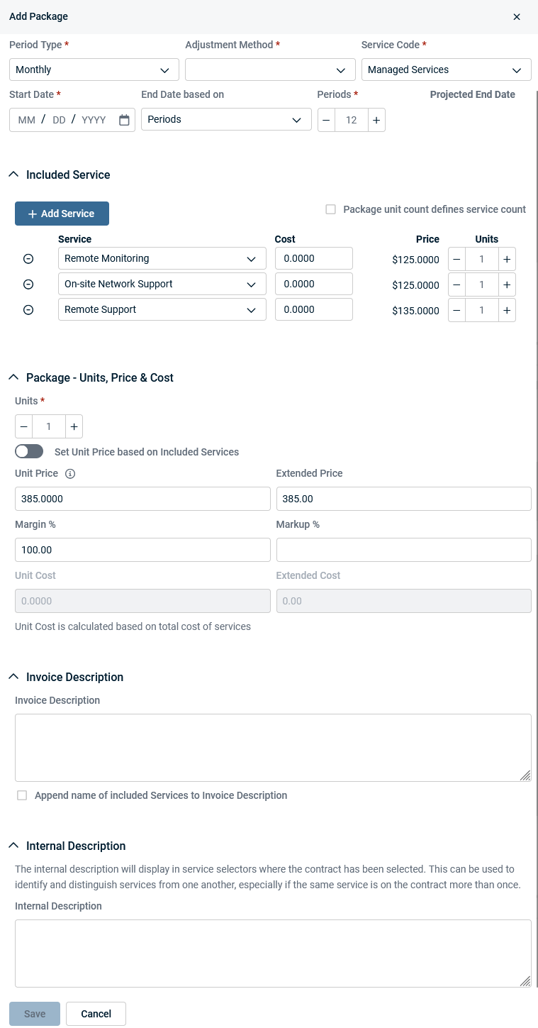This screenshot has width=538, height=1028.
Task: Open the Service Code dropdown
Action: pyautogui.click(x=447, y=70)
